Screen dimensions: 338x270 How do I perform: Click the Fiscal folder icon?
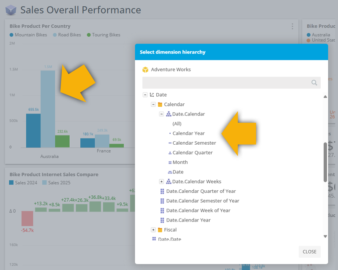pos(160,230)
